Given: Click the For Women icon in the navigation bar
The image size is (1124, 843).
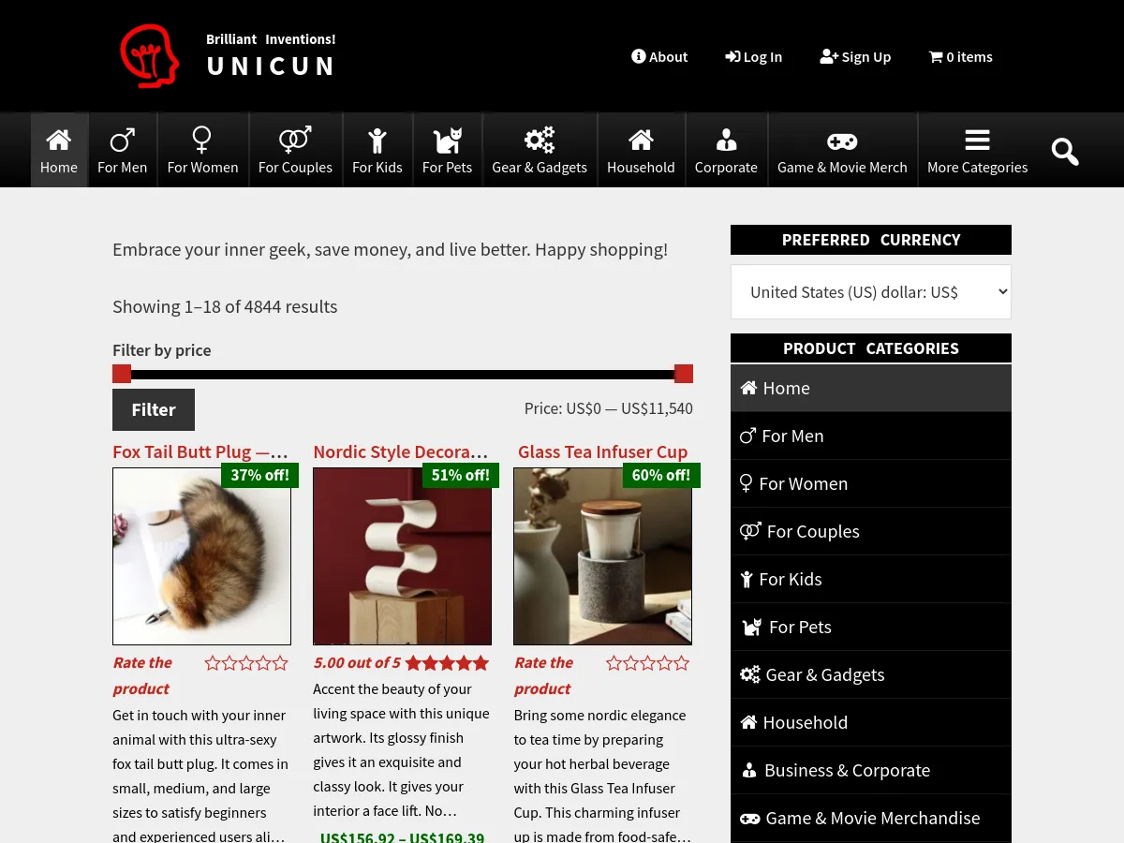Looking at the screenshot, I should pos(202,140).
